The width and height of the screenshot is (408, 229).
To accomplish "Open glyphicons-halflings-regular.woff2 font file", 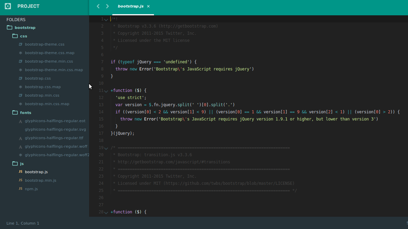I will coord(57,155).
